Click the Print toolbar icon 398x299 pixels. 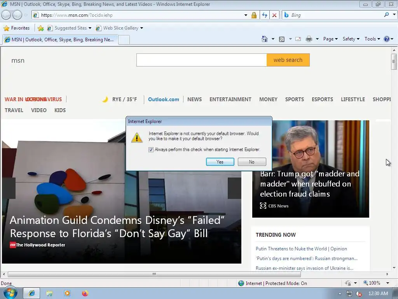pos(309,39)
